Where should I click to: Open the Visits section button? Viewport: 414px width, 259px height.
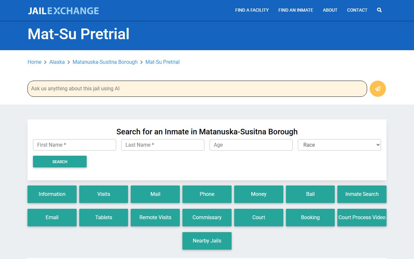pyautogui.click(x=103, y=194)
